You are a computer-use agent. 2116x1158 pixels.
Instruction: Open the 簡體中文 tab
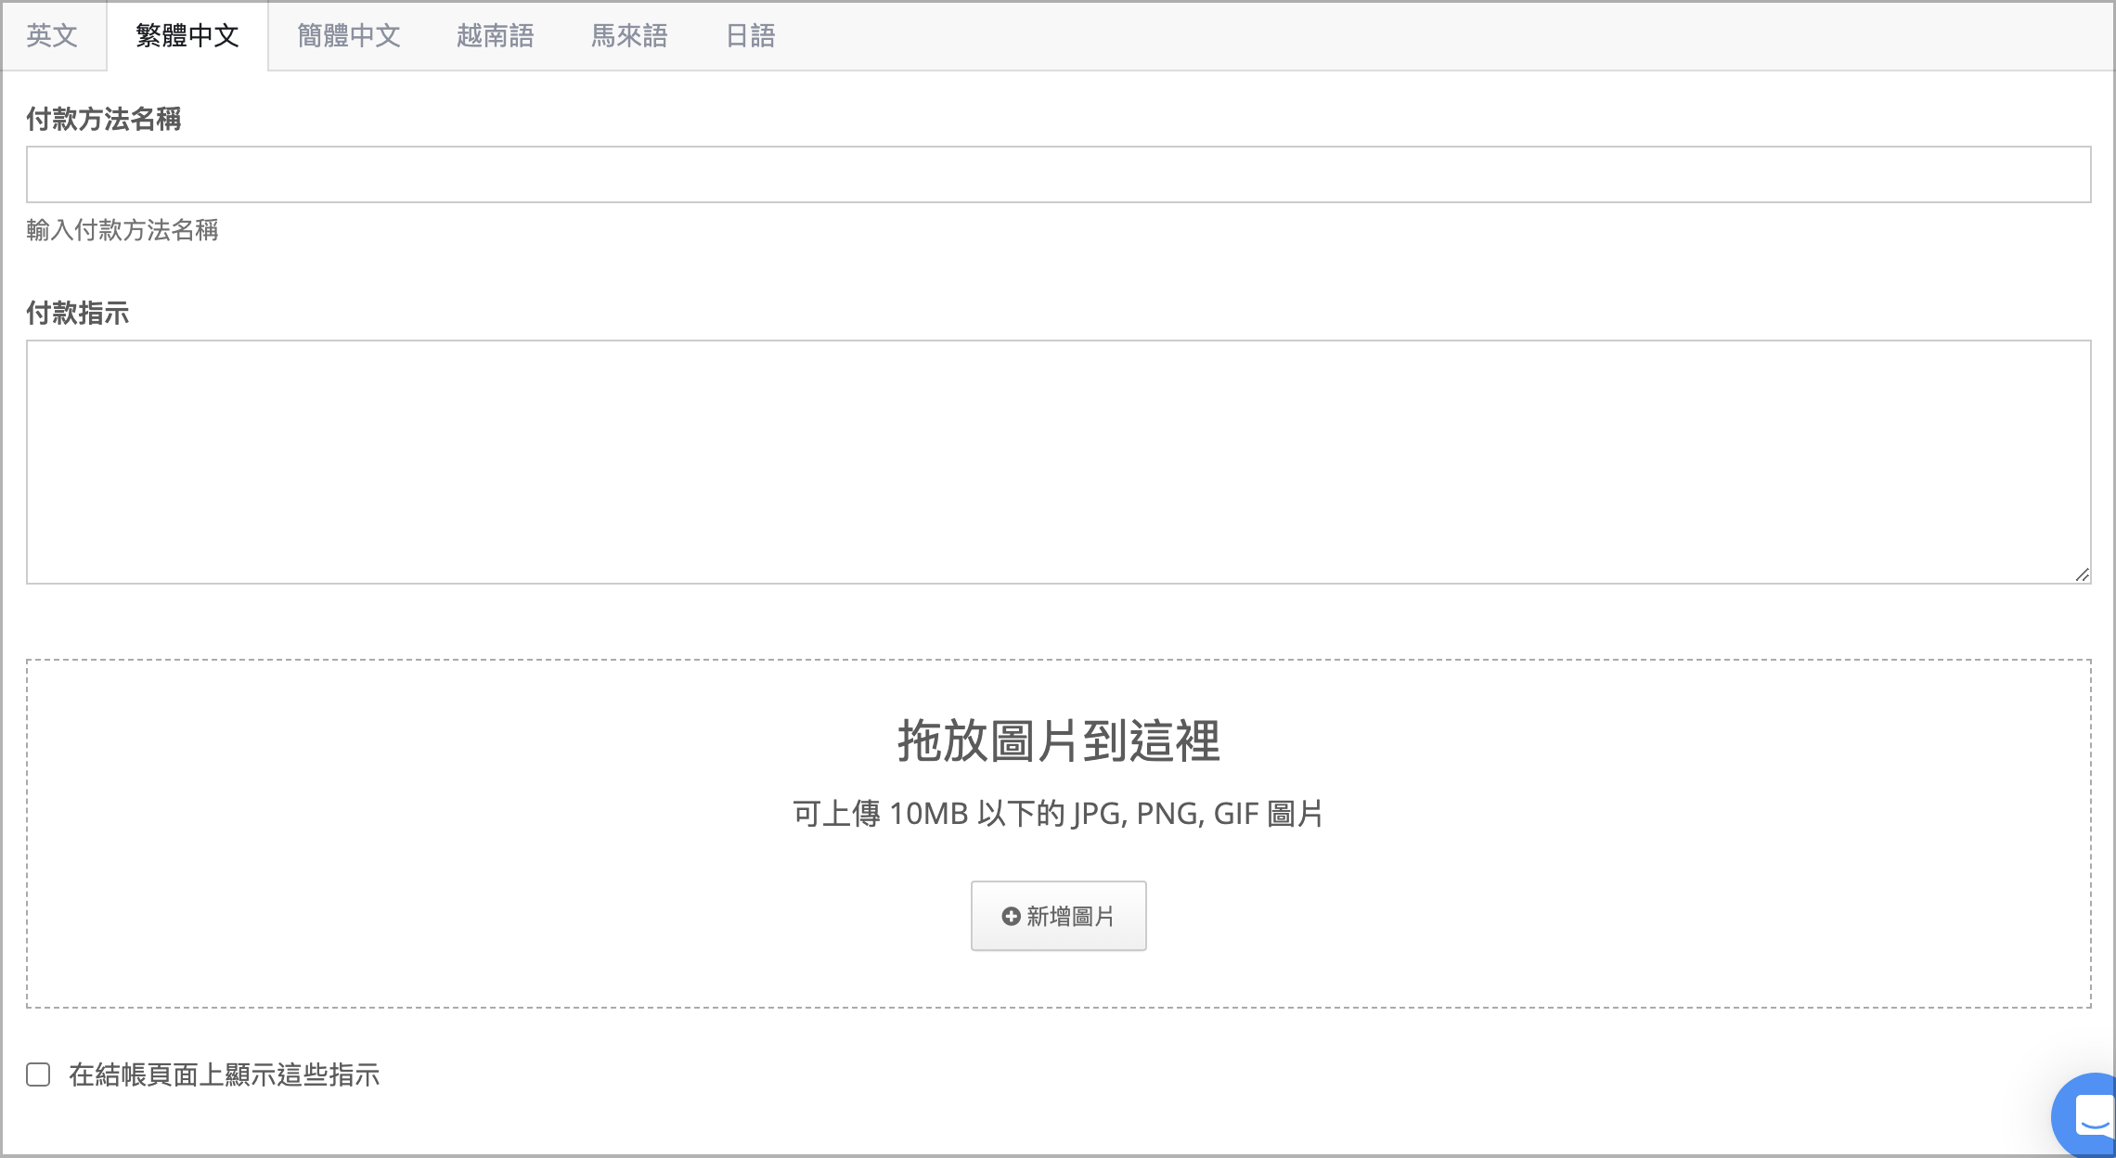(x=349, y=36)
